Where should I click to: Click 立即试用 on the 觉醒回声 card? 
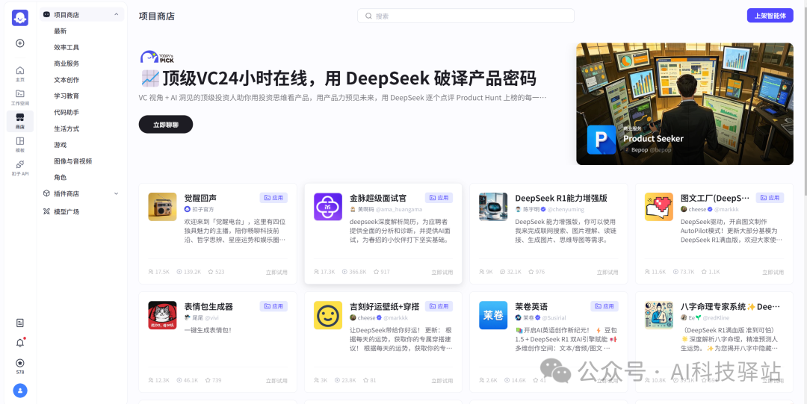point(276,273)
